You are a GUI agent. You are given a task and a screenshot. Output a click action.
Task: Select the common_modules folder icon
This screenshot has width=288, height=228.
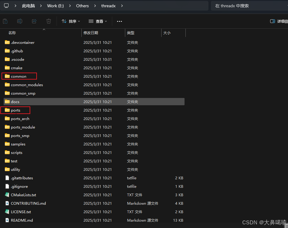coord(7,85)
